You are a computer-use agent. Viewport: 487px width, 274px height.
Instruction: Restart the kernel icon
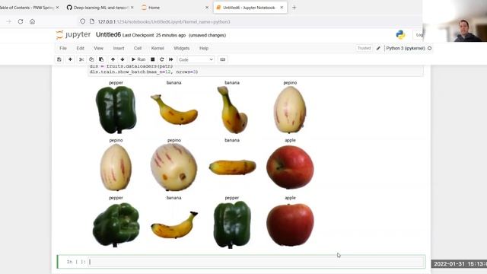pos(161,59)
